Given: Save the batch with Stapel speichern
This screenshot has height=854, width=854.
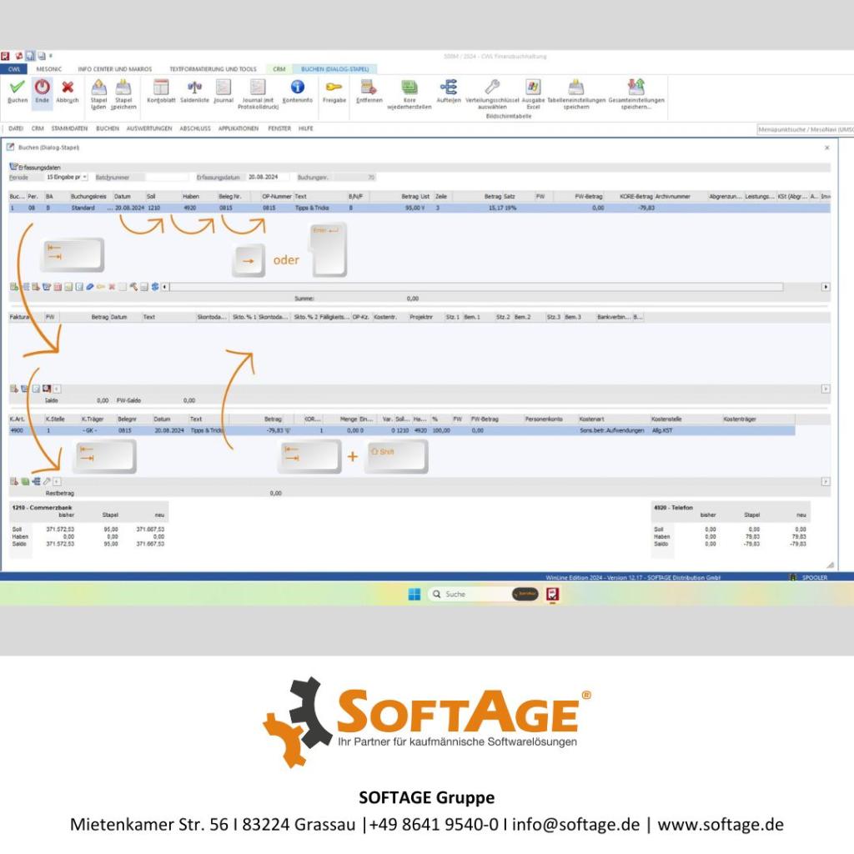Looking at the screenshot, I should point(123,93).
